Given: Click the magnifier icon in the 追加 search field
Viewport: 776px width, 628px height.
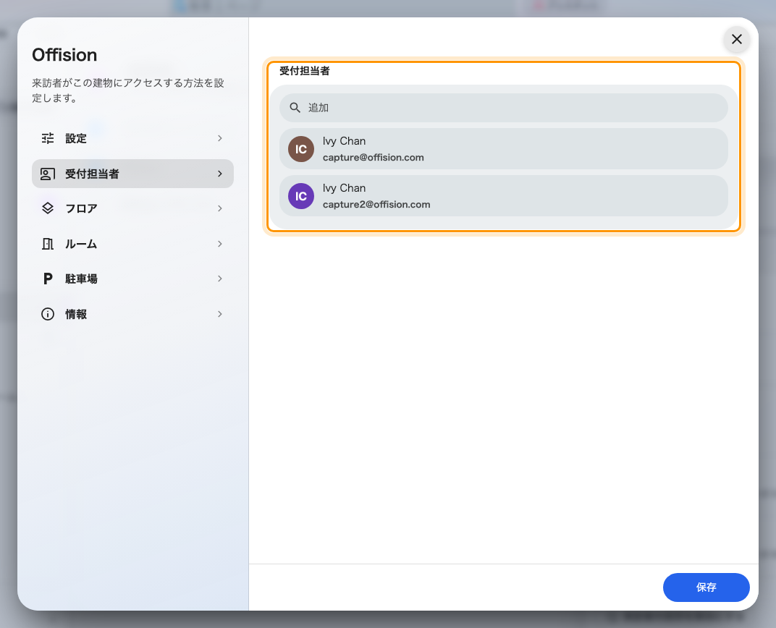Looking at the screenshot, I should pyautogui.click(x=295, y=108).
